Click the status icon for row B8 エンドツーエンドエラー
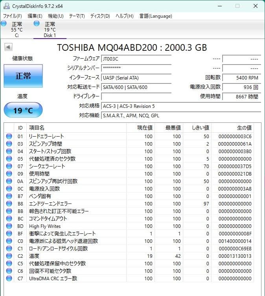The width and height of the screenshot is (265, 296). (x=9, y=203)
